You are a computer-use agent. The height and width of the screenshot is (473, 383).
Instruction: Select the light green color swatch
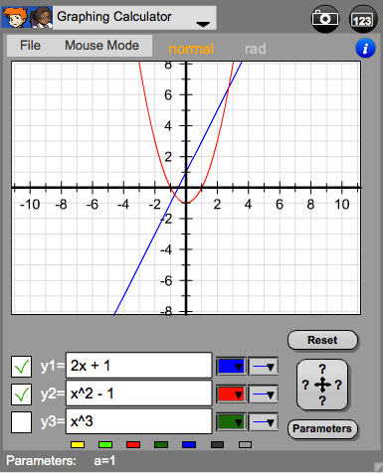click(x=105, y=444)
